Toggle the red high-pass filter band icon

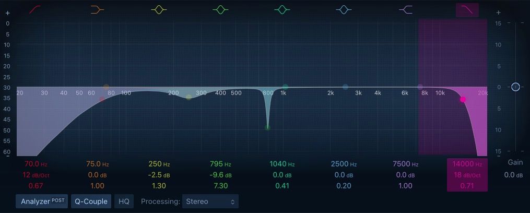click(x=36, y=9)
